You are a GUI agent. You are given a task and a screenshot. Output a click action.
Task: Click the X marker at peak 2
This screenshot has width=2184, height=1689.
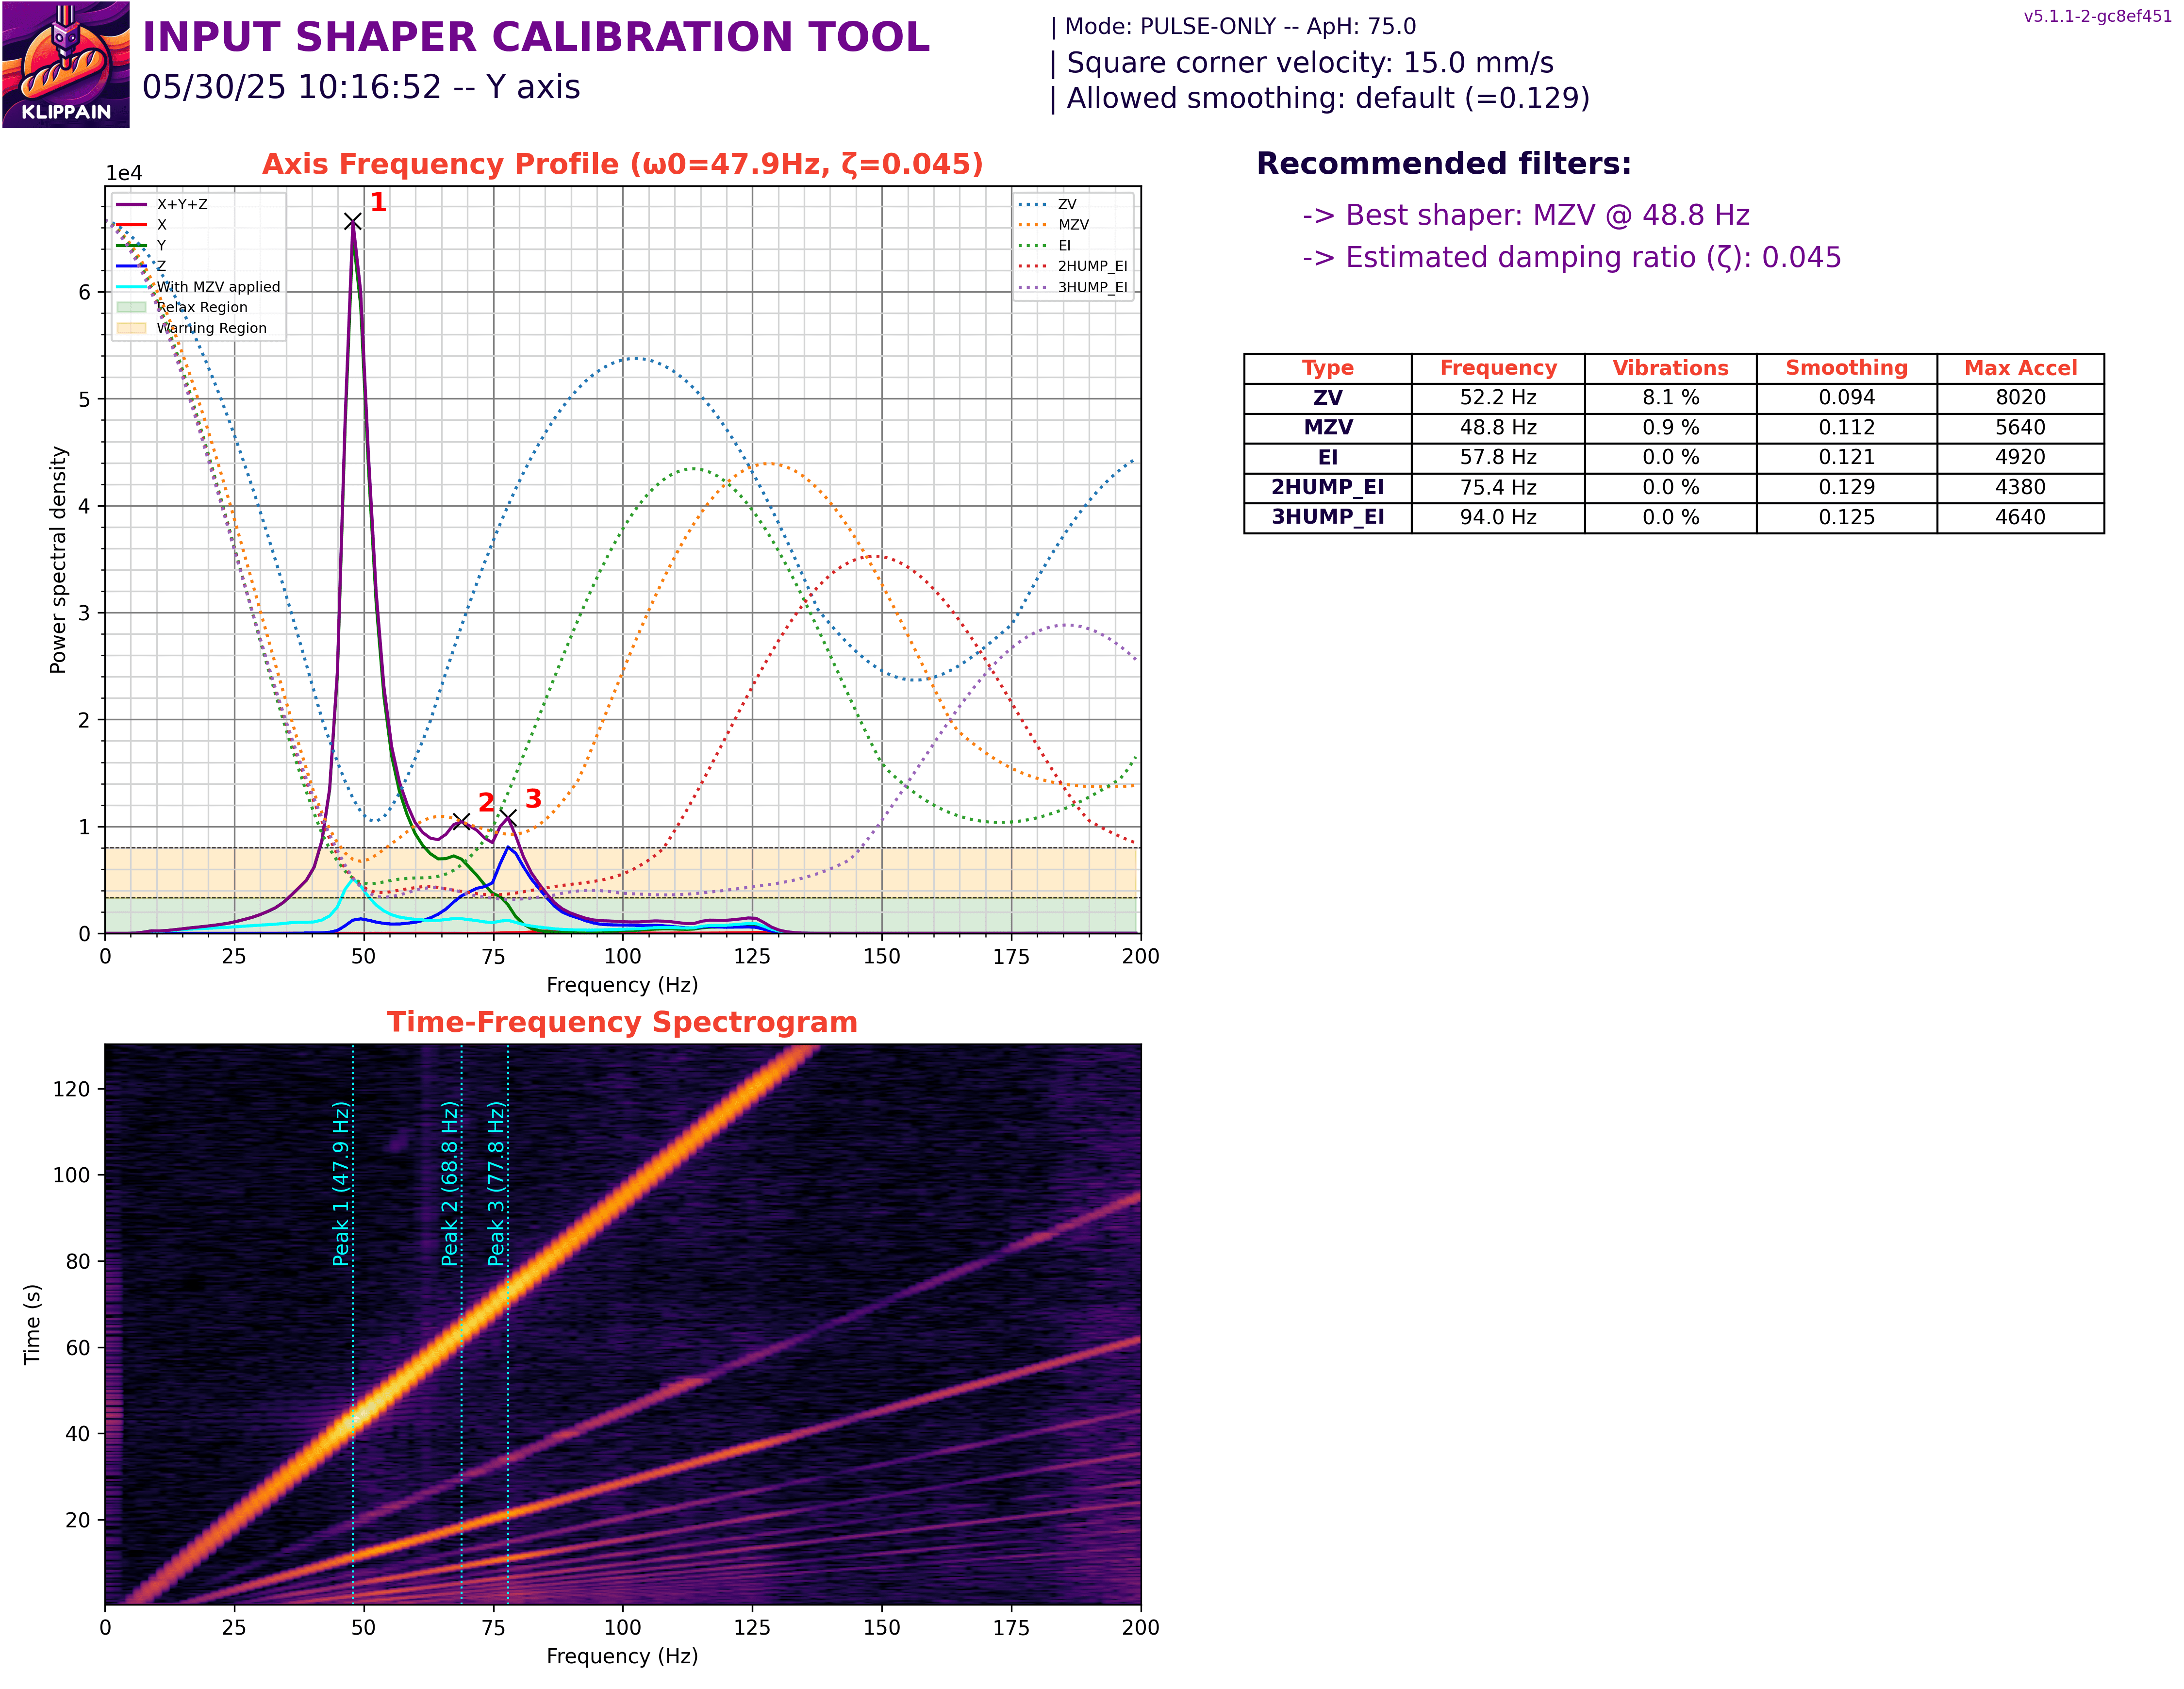point(461,822)
